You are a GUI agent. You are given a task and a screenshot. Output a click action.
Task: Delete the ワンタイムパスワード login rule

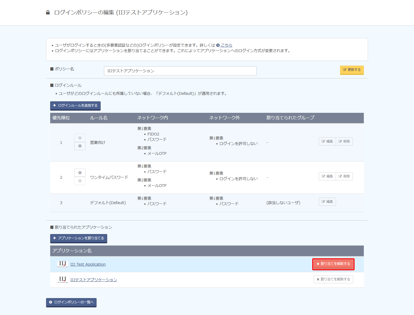344,176
